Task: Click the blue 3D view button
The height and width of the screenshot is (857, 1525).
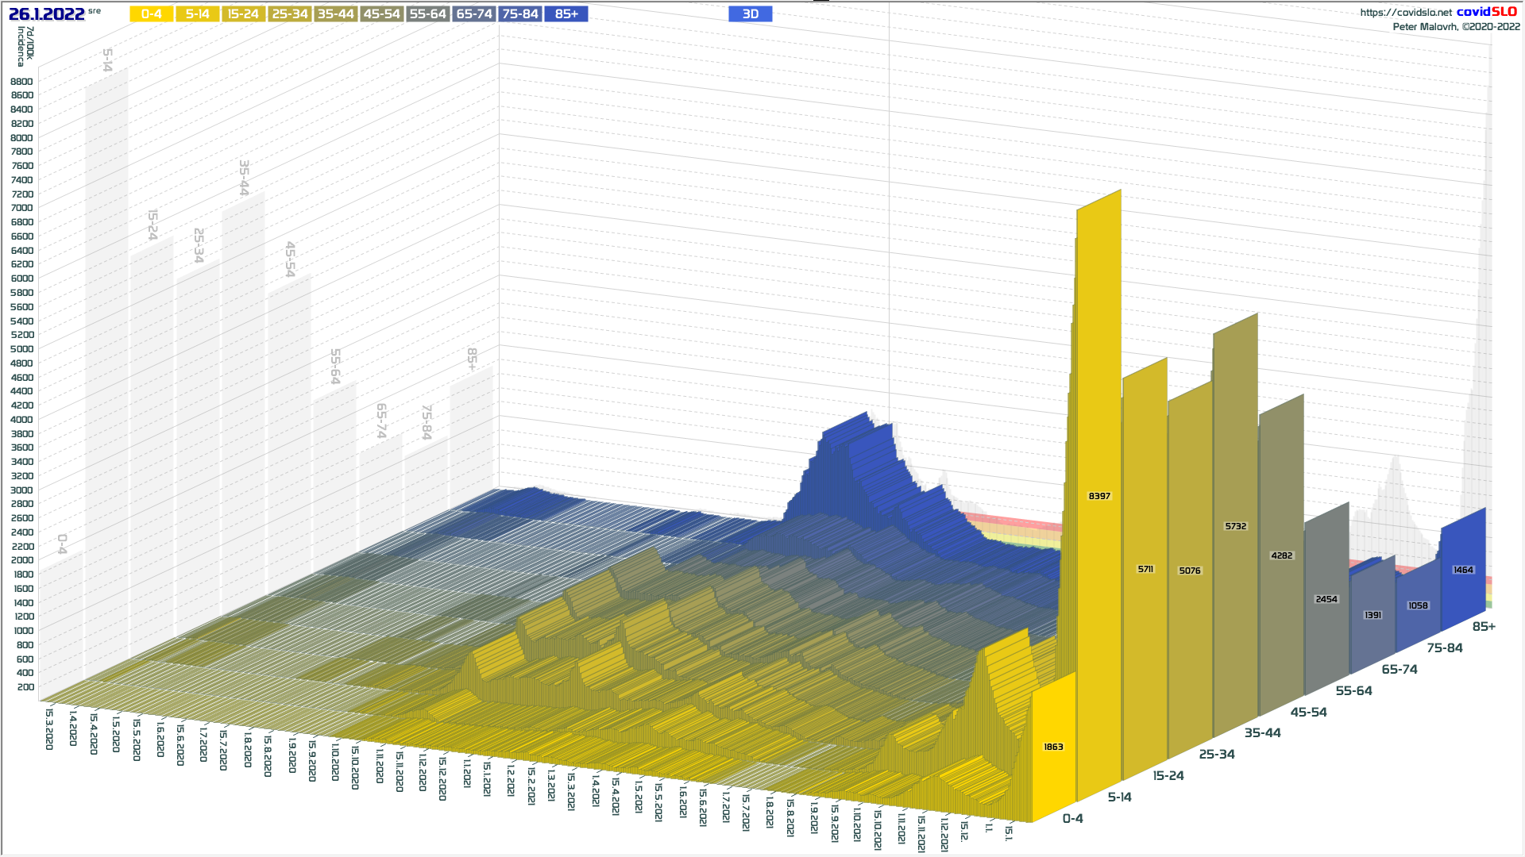Action: pos(750,14)
